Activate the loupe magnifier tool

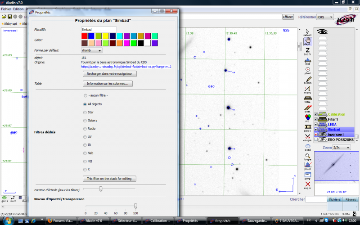point(307,157)
